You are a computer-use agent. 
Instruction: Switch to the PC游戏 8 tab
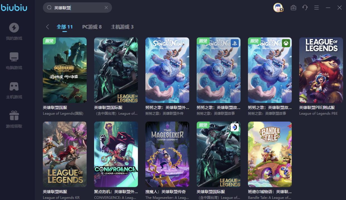(x=92, y=27)
